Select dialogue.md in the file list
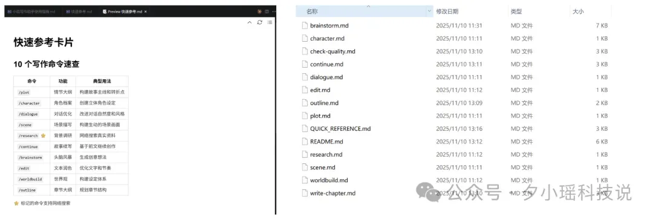 [326, 77]
